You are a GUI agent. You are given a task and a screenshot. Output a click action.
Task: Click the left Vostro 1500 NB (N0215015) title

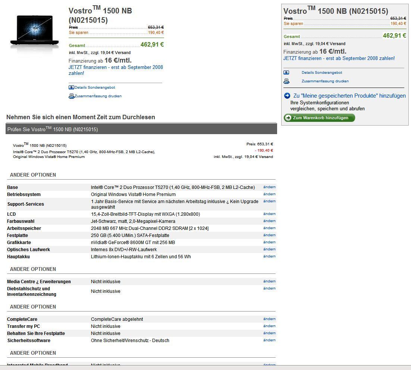tap(100, 15)
